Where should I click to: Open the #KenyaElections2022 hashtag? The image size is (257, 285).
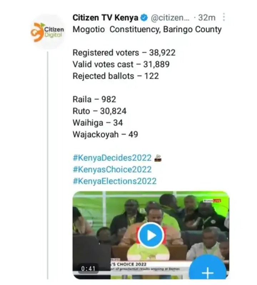tap(115, 181)
